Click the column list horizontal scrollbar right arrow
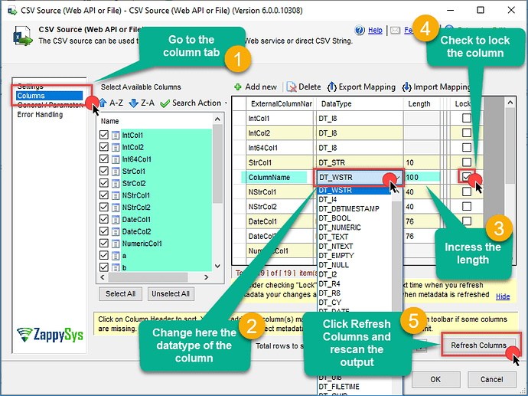Screen dimensions: 528x396 (207, 277)
